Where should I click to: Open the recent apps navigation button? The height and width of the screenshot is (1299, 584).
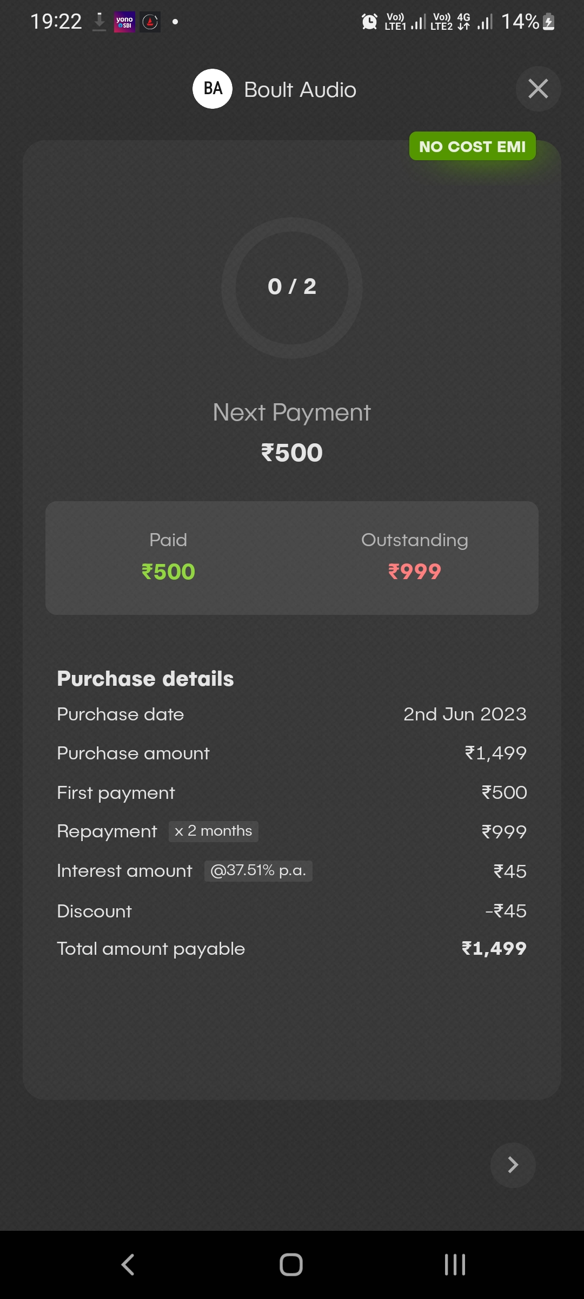455,1265
